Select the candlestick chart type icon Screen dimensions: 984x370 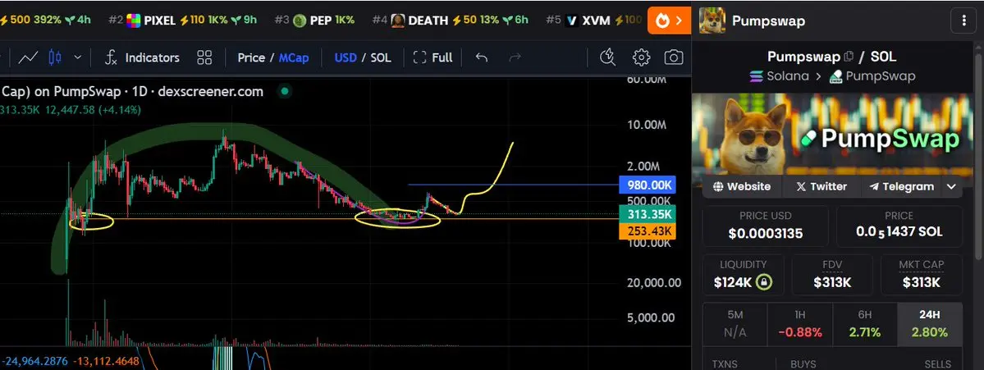pyautogui.click(x=55, y=57)
